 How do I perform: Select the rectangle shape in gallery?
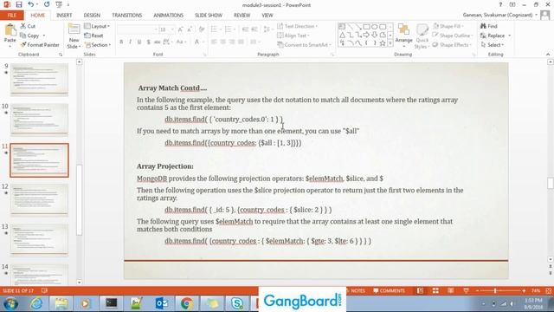[x=366, y=27]
